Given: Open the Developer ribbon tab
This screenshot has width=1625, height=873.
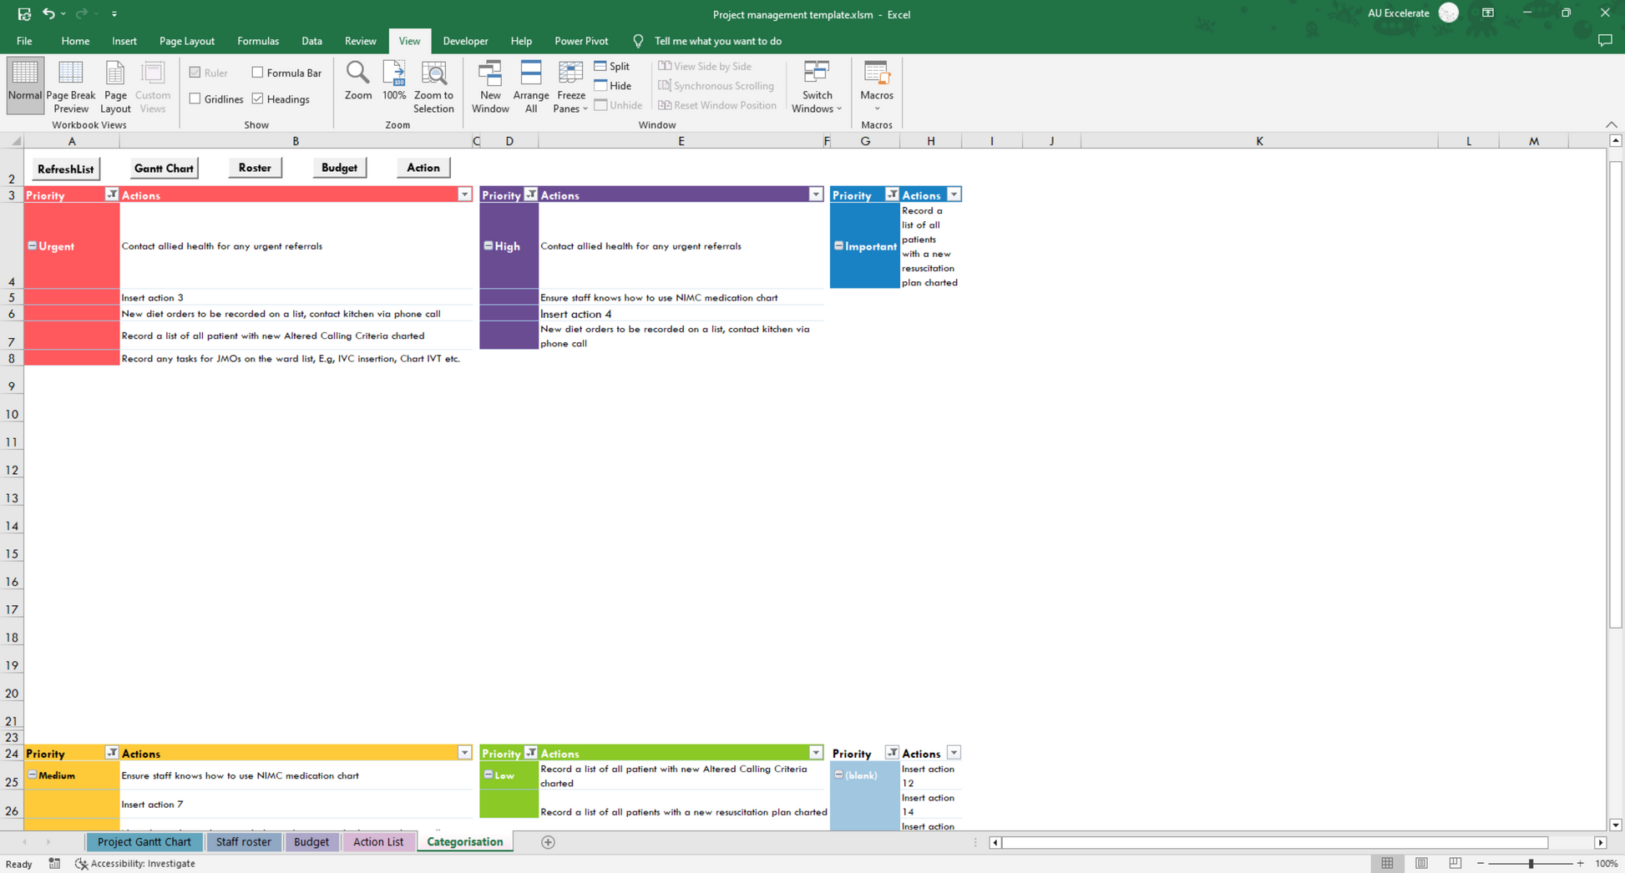Looking at the screenshot, I should pyautogui.click(x=465, y=41).
